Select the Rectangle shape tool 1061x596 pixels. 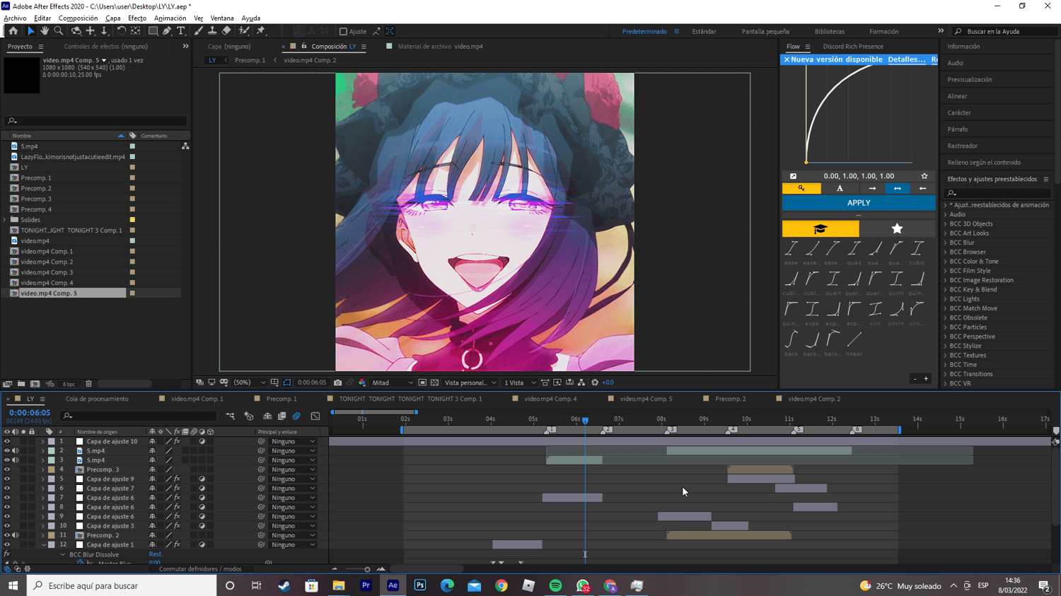click(x=153, y=31)
